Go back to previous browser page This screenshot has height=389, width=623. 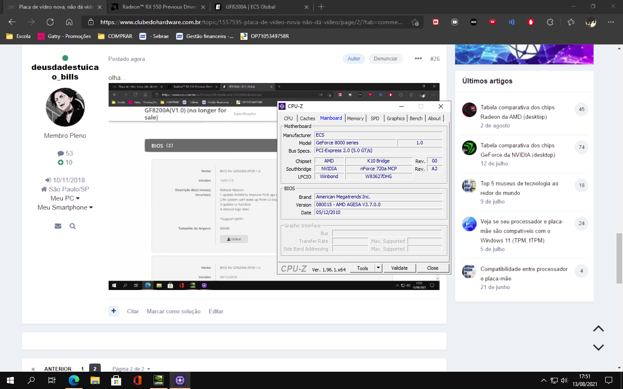[x=12, y=22]
